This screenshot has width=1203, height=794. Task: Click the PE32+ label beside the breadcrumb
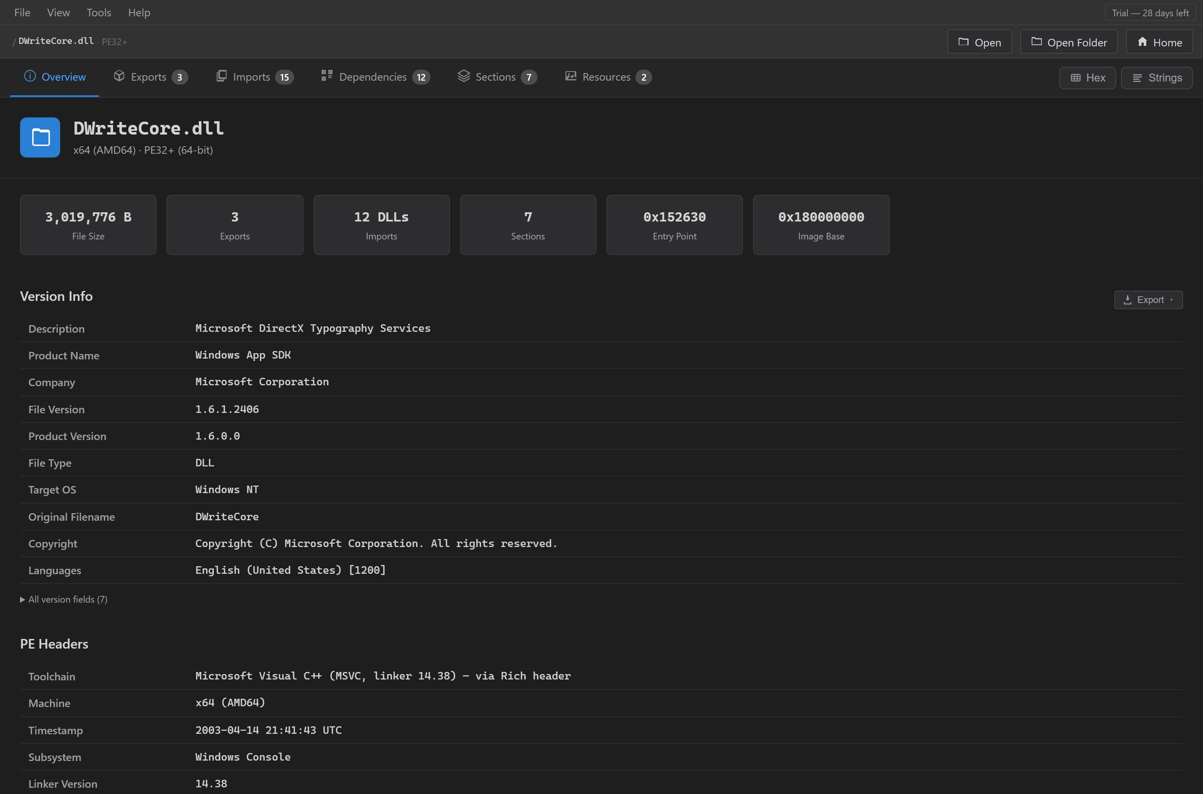[114, 41]
